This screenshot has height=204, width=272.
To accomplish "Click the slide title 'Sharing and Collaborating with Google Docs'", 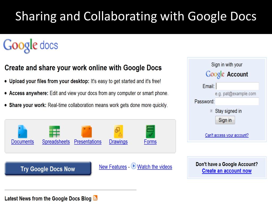I will click(136, 16).
